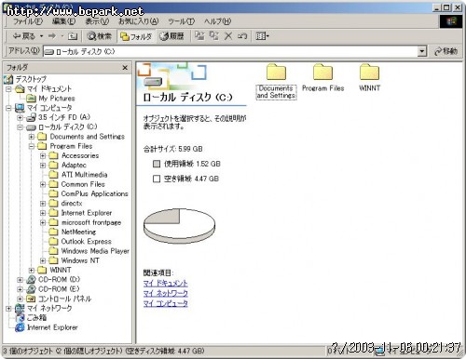Open the マイ ドキュメント related link
This screenshot has width=466, height=359.
165,284
